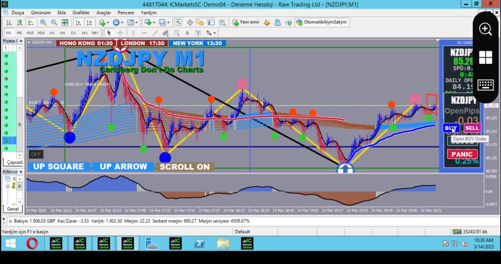Image resolution: width=501 pixels, height=264 pixels.
Task: Show the Data Window crosshair-circle icon
Action: click(x=190, y=23)
